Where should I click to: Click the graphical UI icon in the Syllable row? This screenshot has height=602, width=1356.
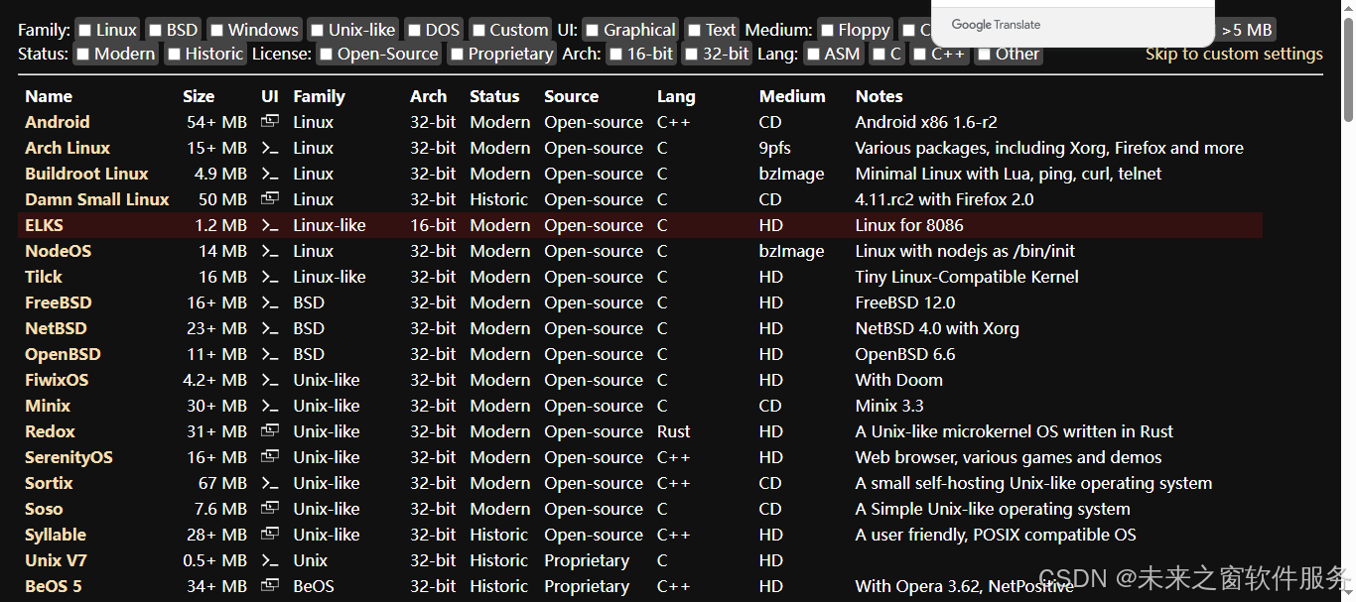click(269, 535)
